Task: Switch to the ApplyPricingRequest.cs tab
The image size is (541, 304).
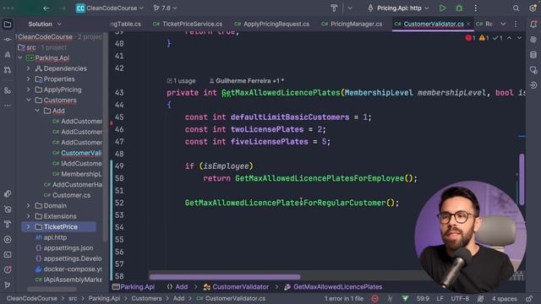Action: 272,24
